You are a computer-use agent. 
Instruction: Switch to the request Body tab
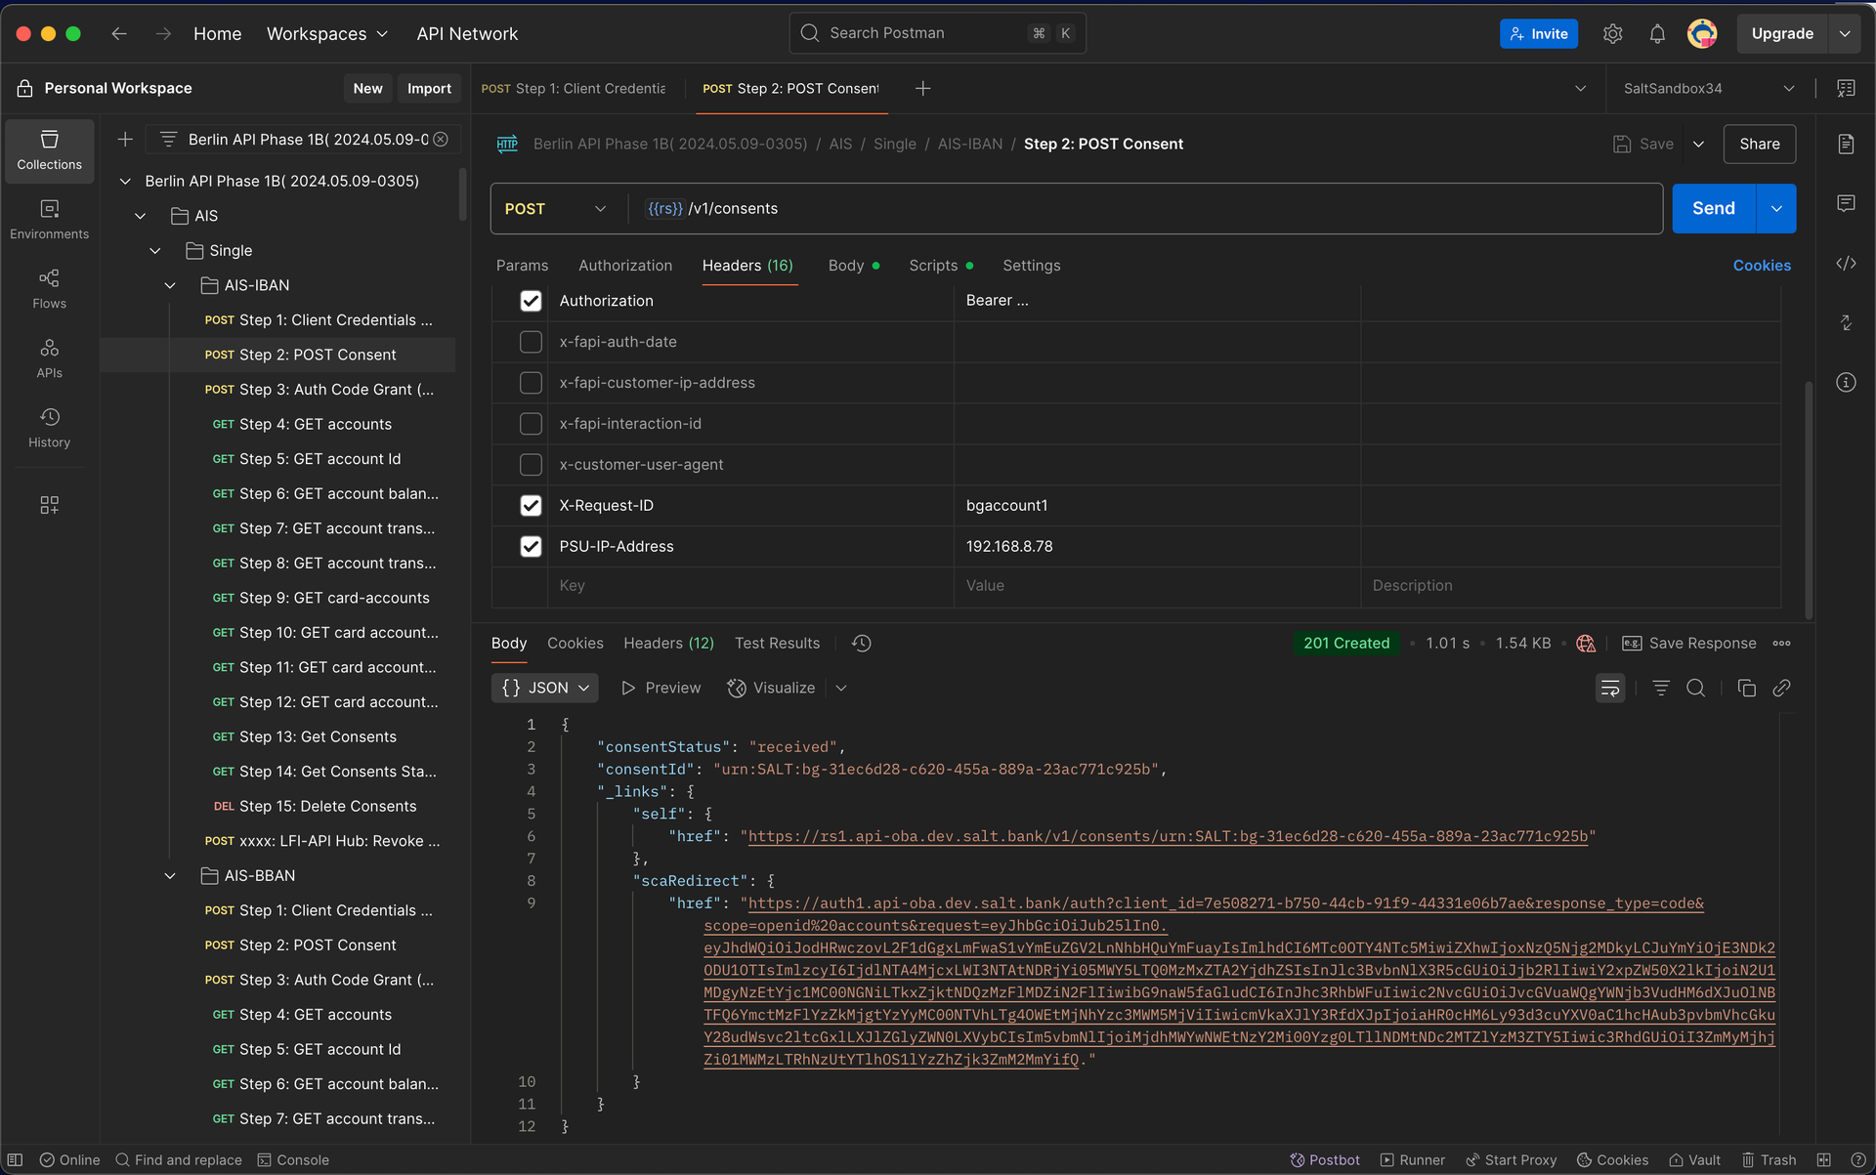point(853,266)
